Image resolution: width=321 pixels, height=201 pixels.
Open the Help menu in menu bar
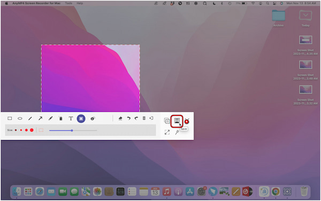pyautogui.click(x=80, y=3)
